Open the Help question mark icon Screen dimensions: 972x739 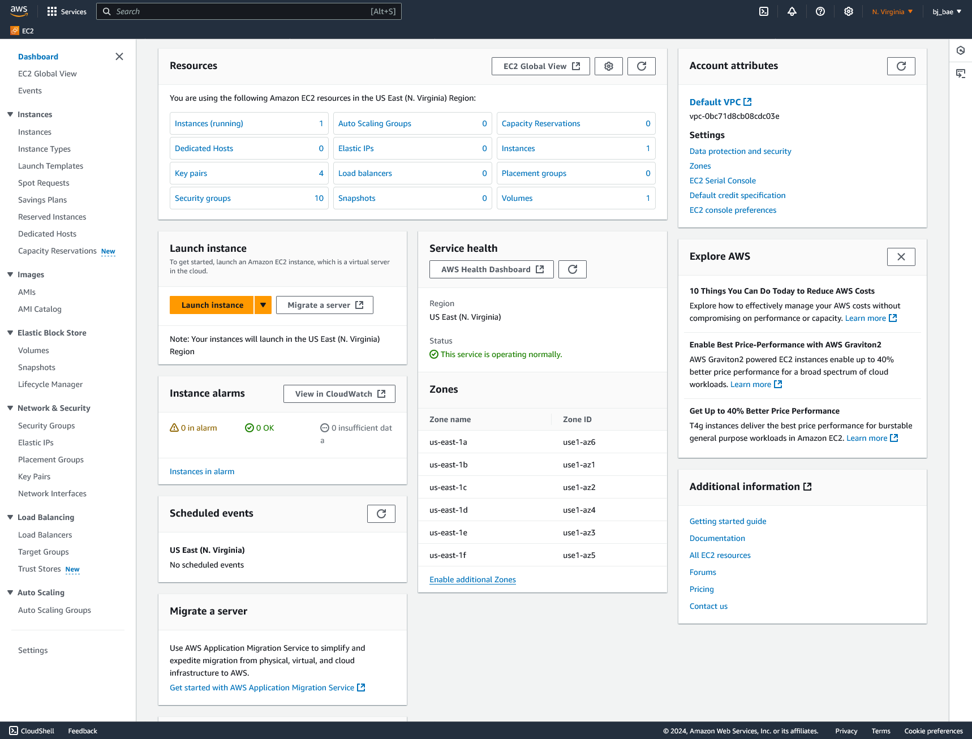(x=820, y=11)
